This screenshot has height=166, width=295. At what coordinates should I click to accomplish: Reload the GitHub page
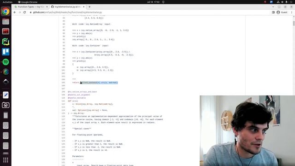24,12
